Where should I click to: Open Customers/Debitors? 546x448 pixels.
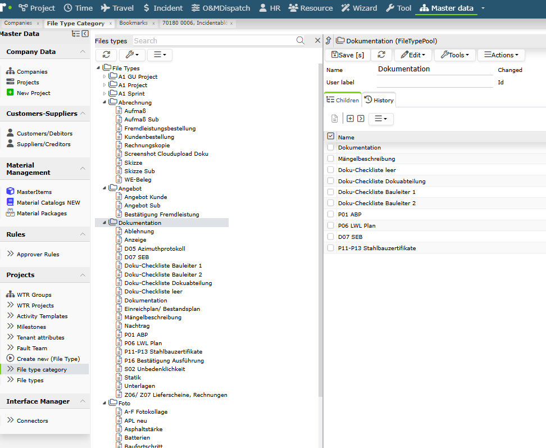click(x=39, y=133)
